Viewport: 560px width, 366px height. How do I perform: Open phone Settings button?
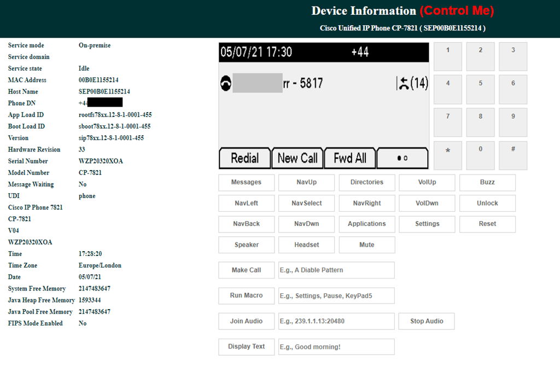point(427,224)
